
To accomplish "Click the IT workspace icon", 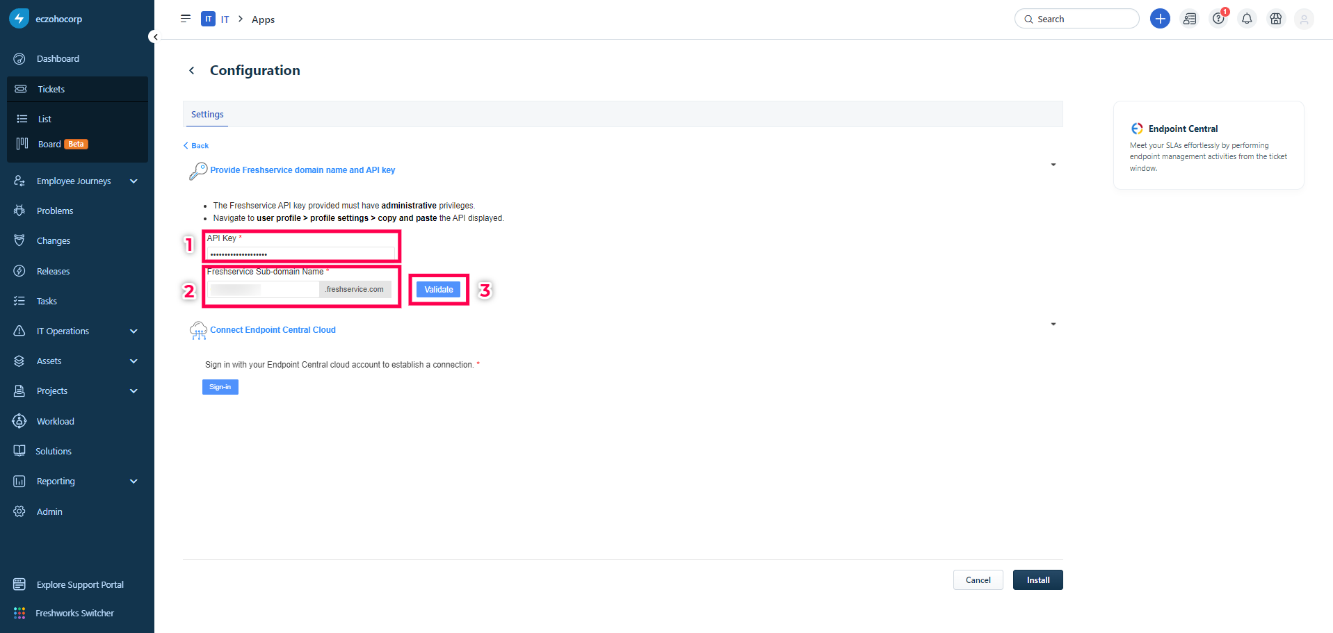I will pyautogui.click(x=208, y=19).
